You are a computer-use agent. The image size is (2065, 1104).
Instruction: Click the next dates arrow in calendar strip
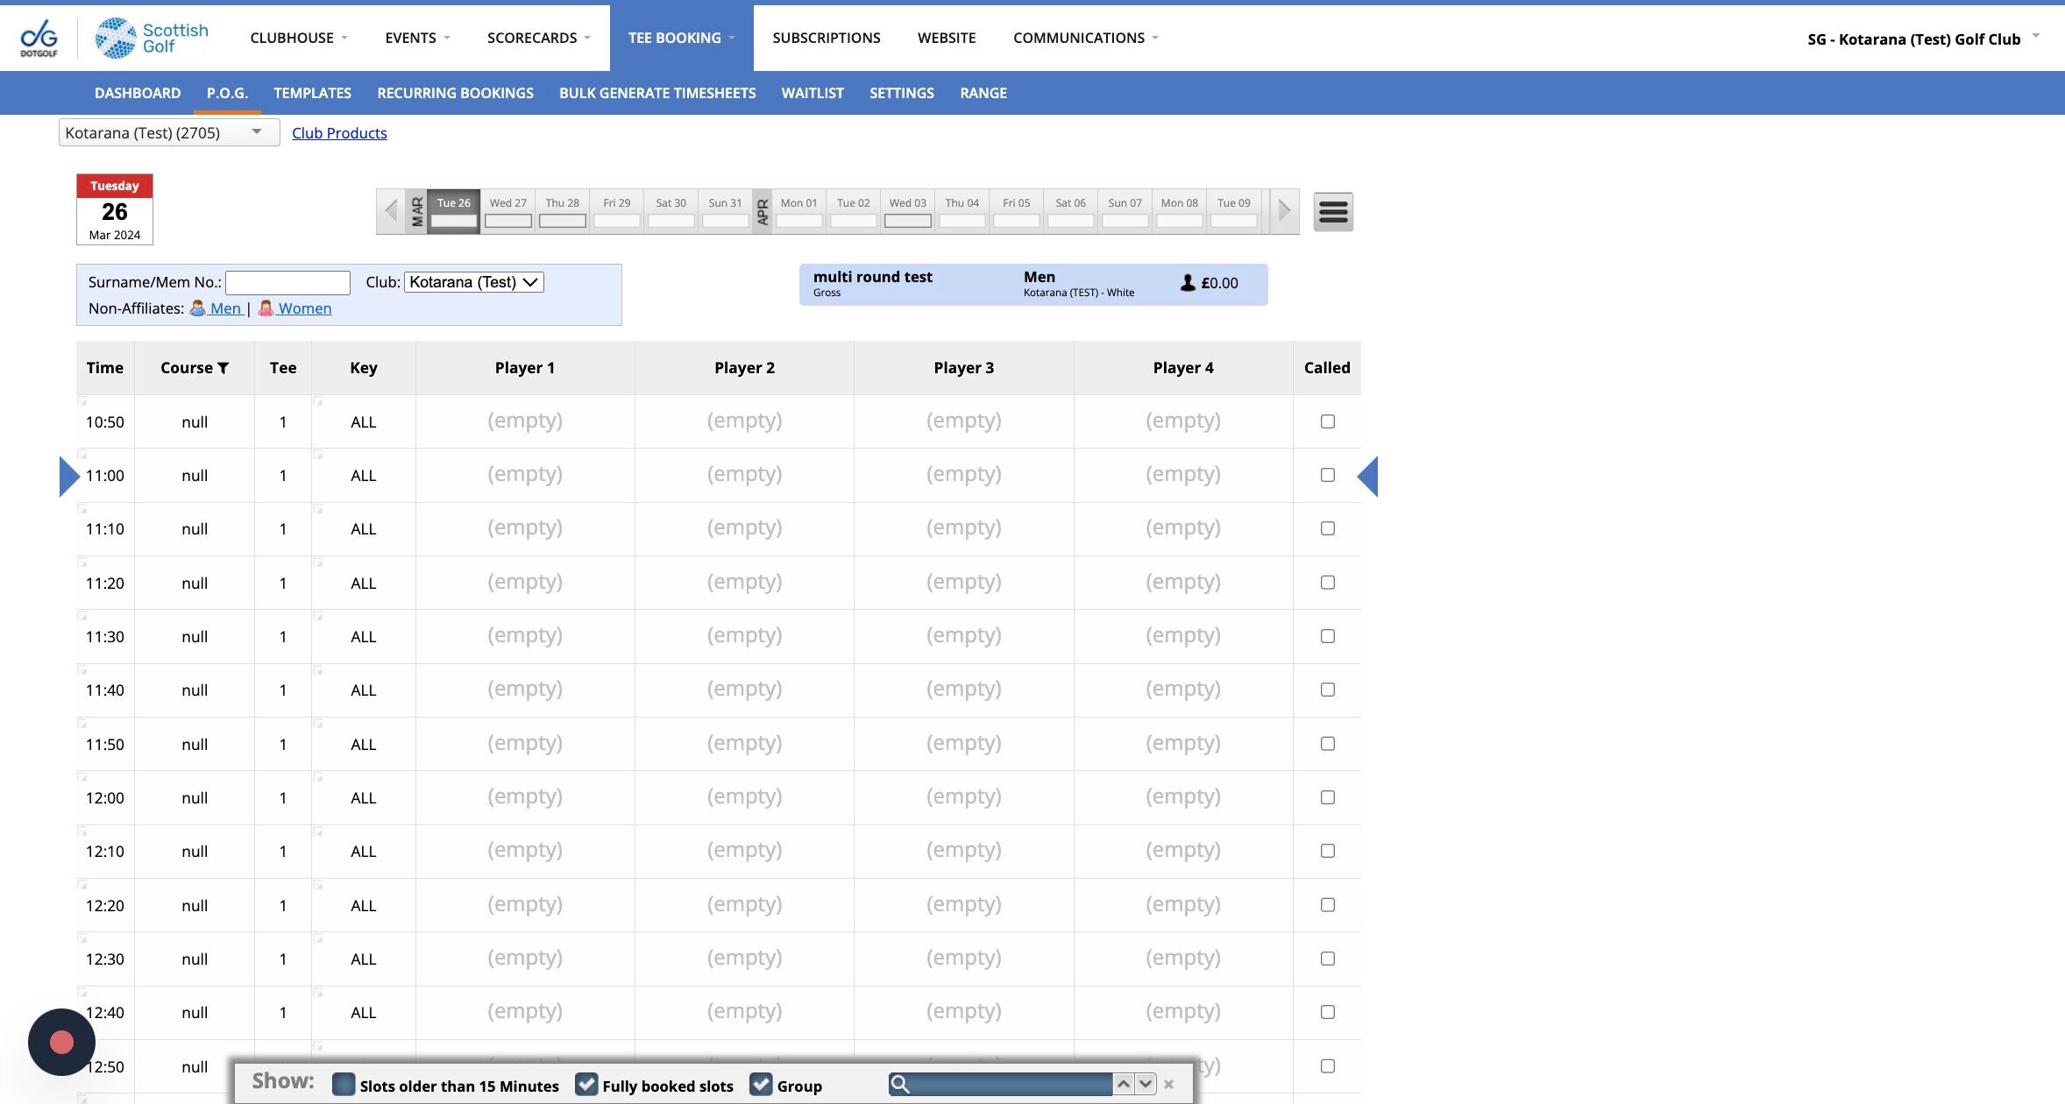(1284, 211)
